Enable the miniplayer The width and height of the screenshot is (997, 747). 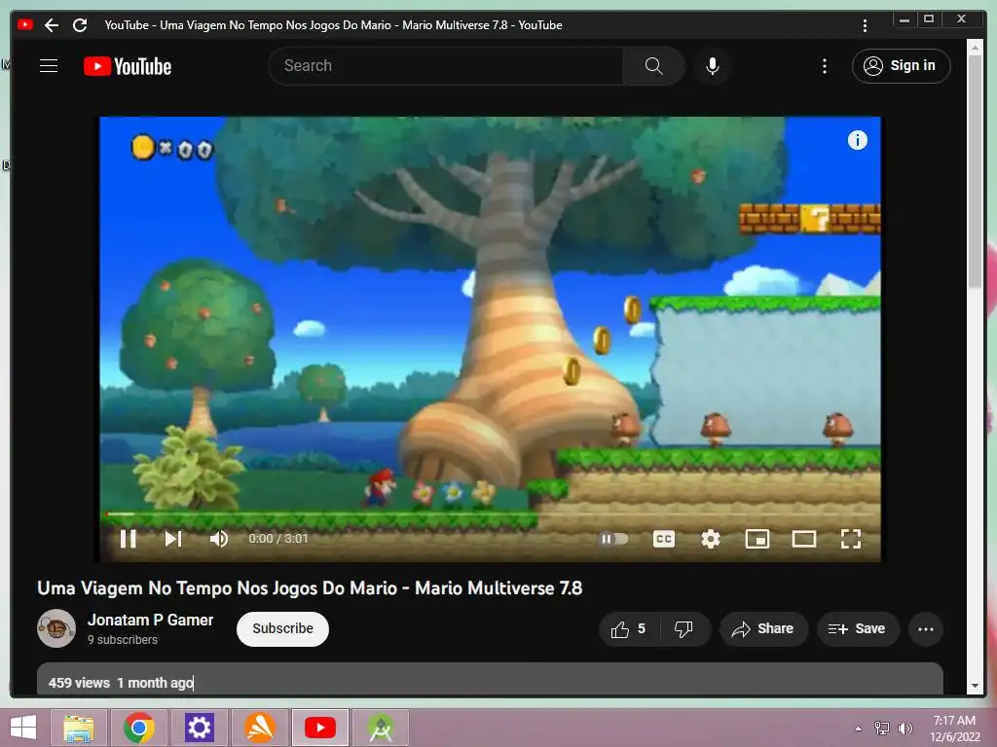(757, 539)
